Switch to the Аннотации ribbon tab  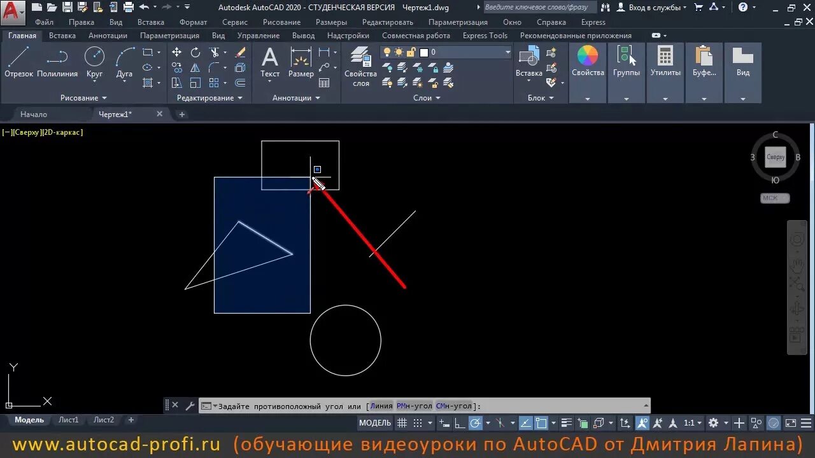click(x=108, y=36)
